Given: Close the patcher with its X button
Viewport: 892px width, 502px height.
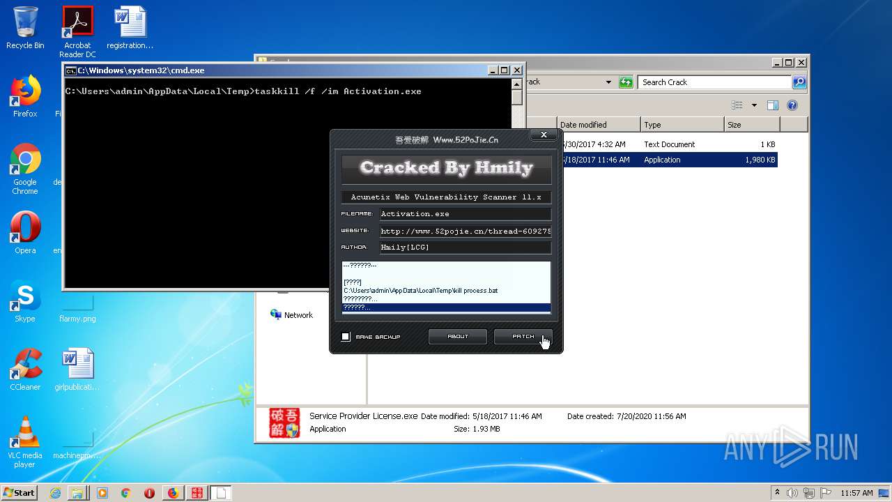Looking at the screenshot, I should (x=544, y=135).
